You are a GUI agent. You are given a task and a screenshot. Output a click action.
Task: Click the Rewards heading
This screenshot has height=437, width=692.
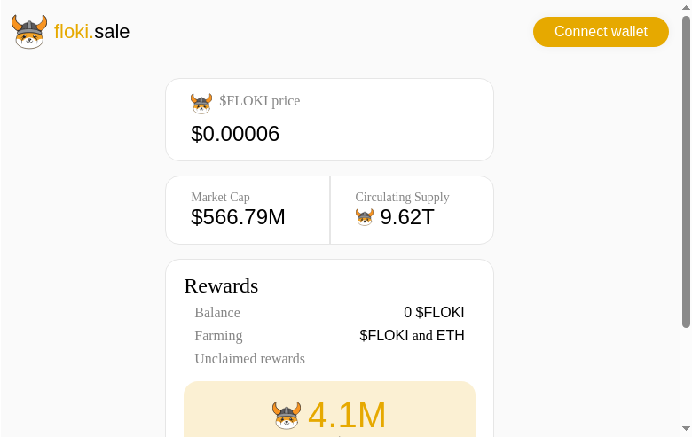[221, 285]
